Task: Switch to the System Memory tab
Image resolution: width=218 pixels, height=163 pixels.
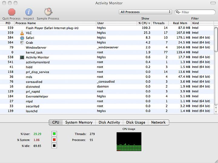Action: pyautogui.click(x=79, y=122)
